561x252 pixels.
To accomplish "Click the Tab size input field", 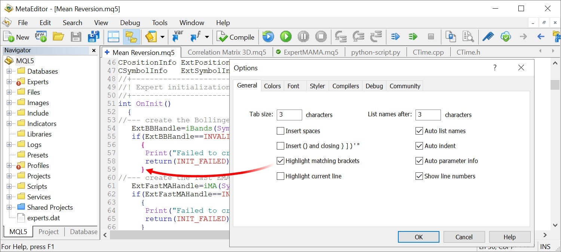I will coord(289,115).
